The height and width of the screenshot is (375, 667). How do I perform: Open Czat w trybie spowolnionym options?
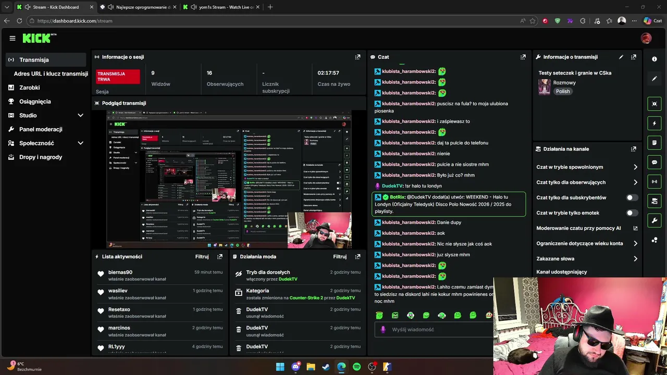tap(587, 167)
